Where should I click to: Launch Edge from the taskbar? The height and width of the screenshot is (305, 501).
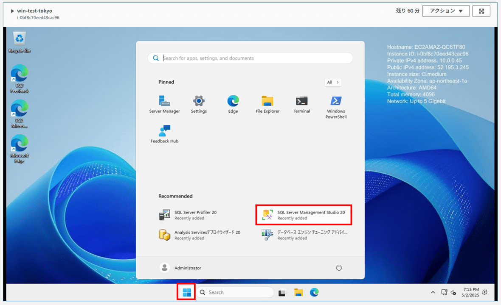[x=315, y=293]
